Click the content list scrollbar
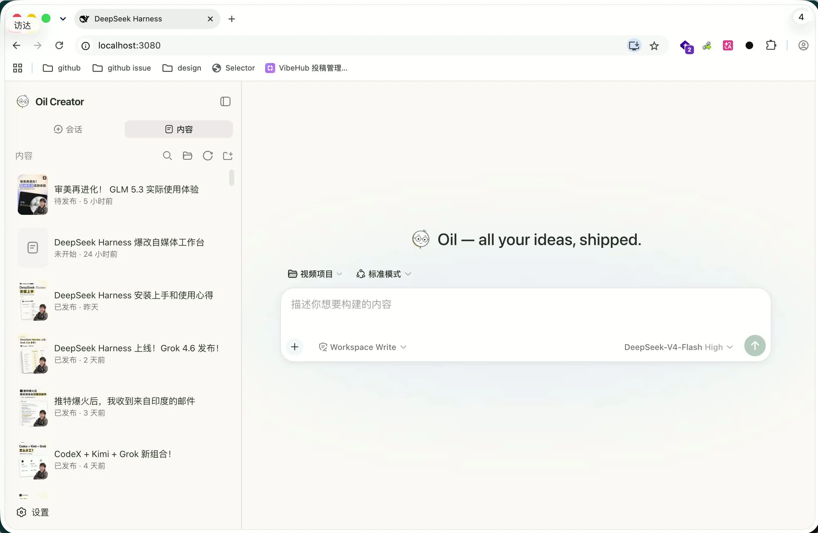This screenshot has height=533, width=818. (232, 177)
